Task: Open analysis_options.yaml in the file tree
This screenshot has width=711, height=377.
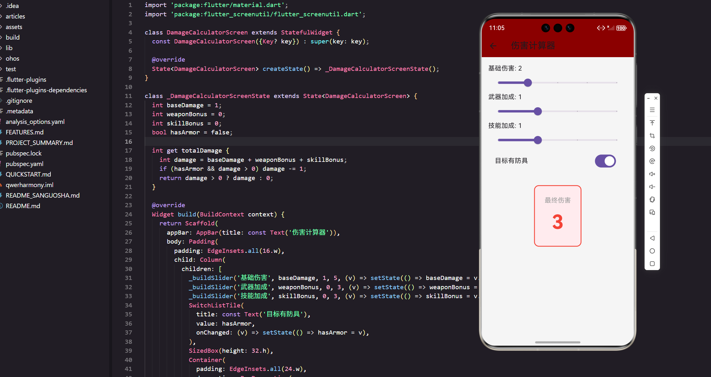Action: tap(35, 122)
